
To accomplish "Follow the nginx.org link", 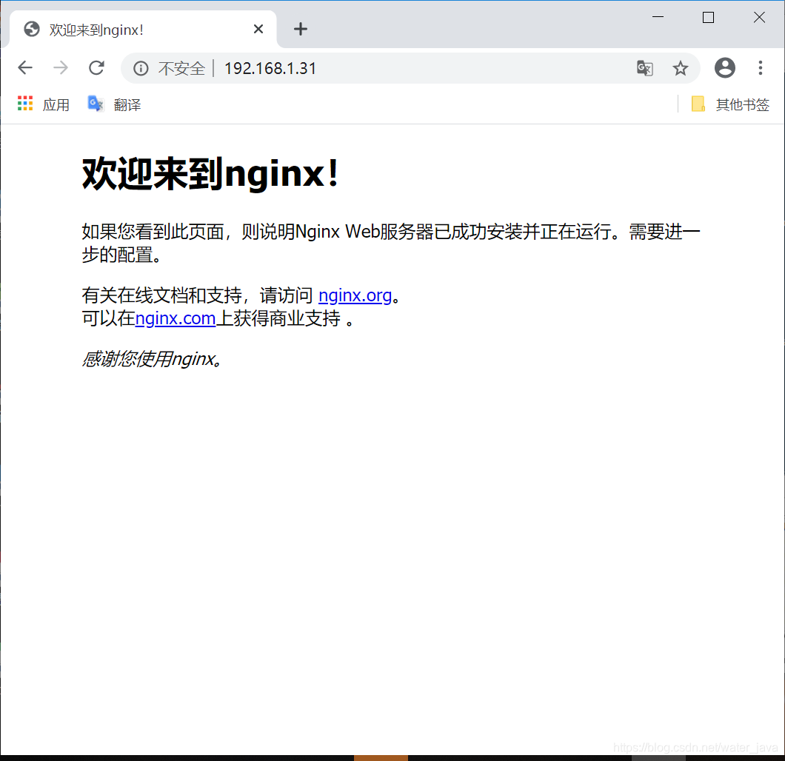I will (355, 295).
